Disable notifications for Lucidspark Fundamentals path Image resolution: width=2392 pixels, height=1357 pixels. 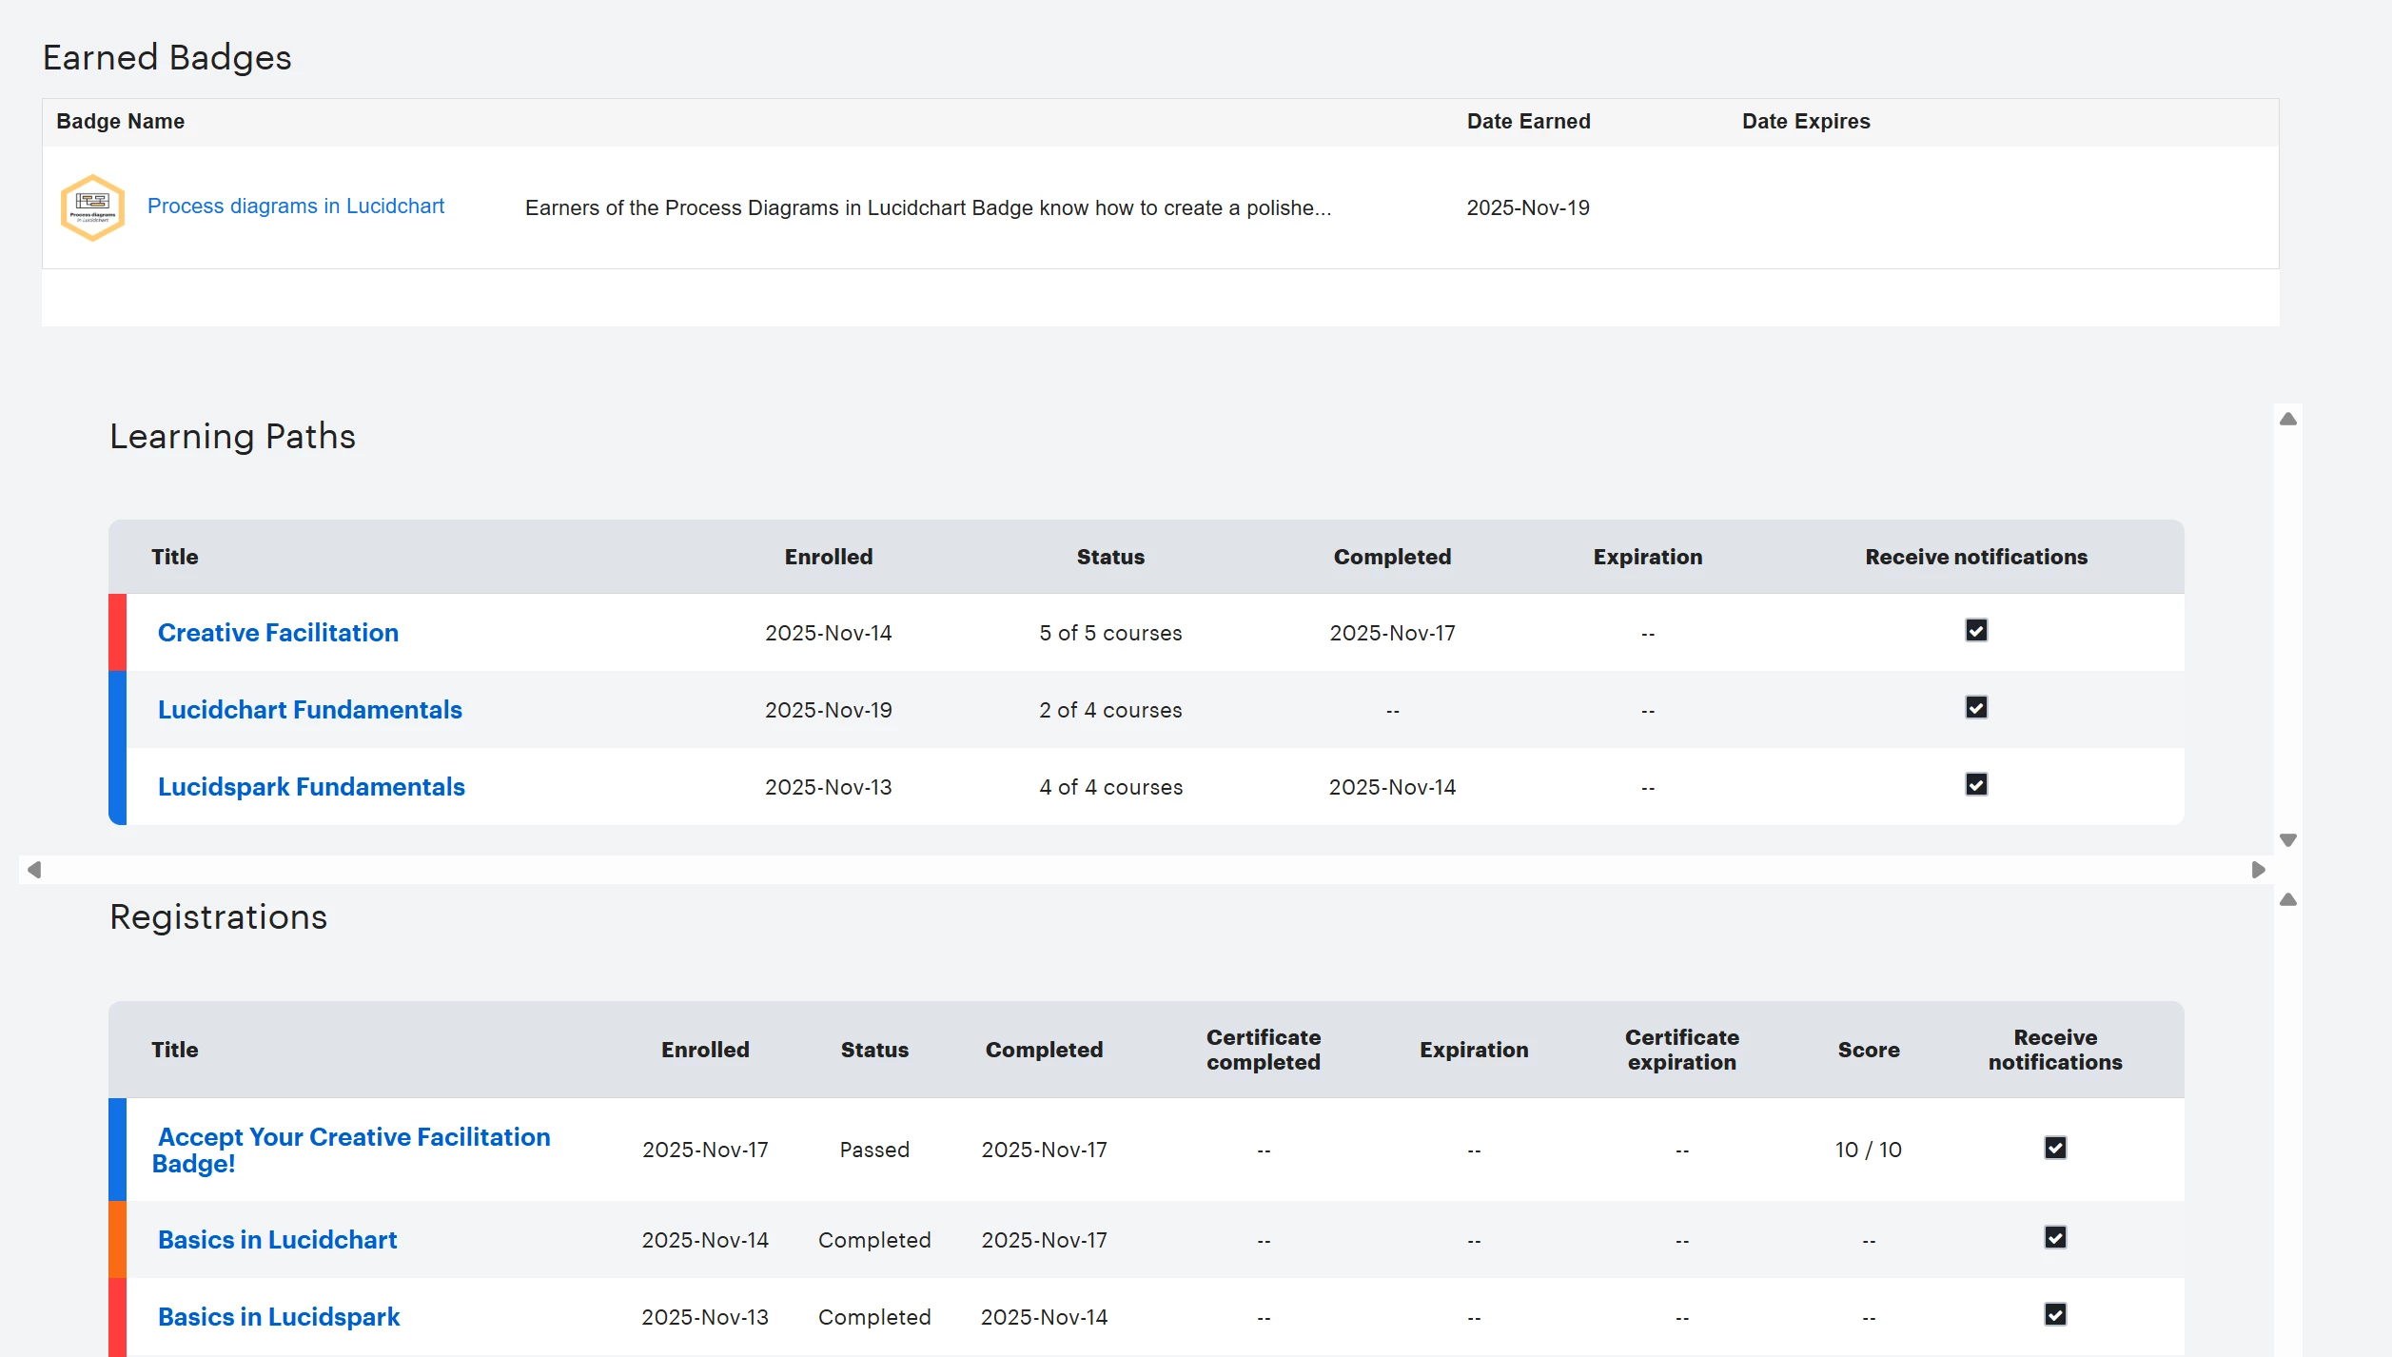click(1976, 785)
